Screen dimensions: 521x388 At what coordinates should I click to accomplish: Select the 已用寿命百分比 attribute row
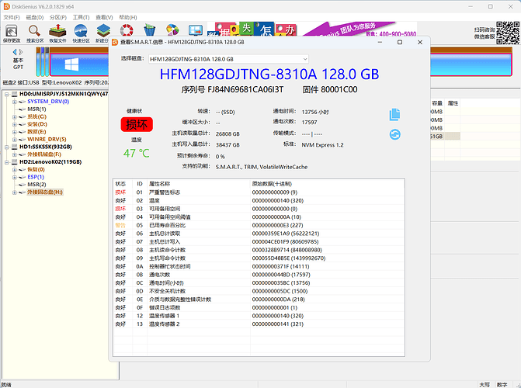coord(259,225)
